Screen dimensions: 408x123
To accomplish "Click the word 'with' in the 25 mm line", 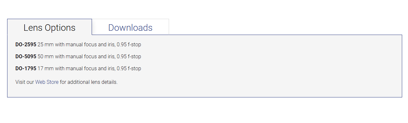I will tap(60, 45).
